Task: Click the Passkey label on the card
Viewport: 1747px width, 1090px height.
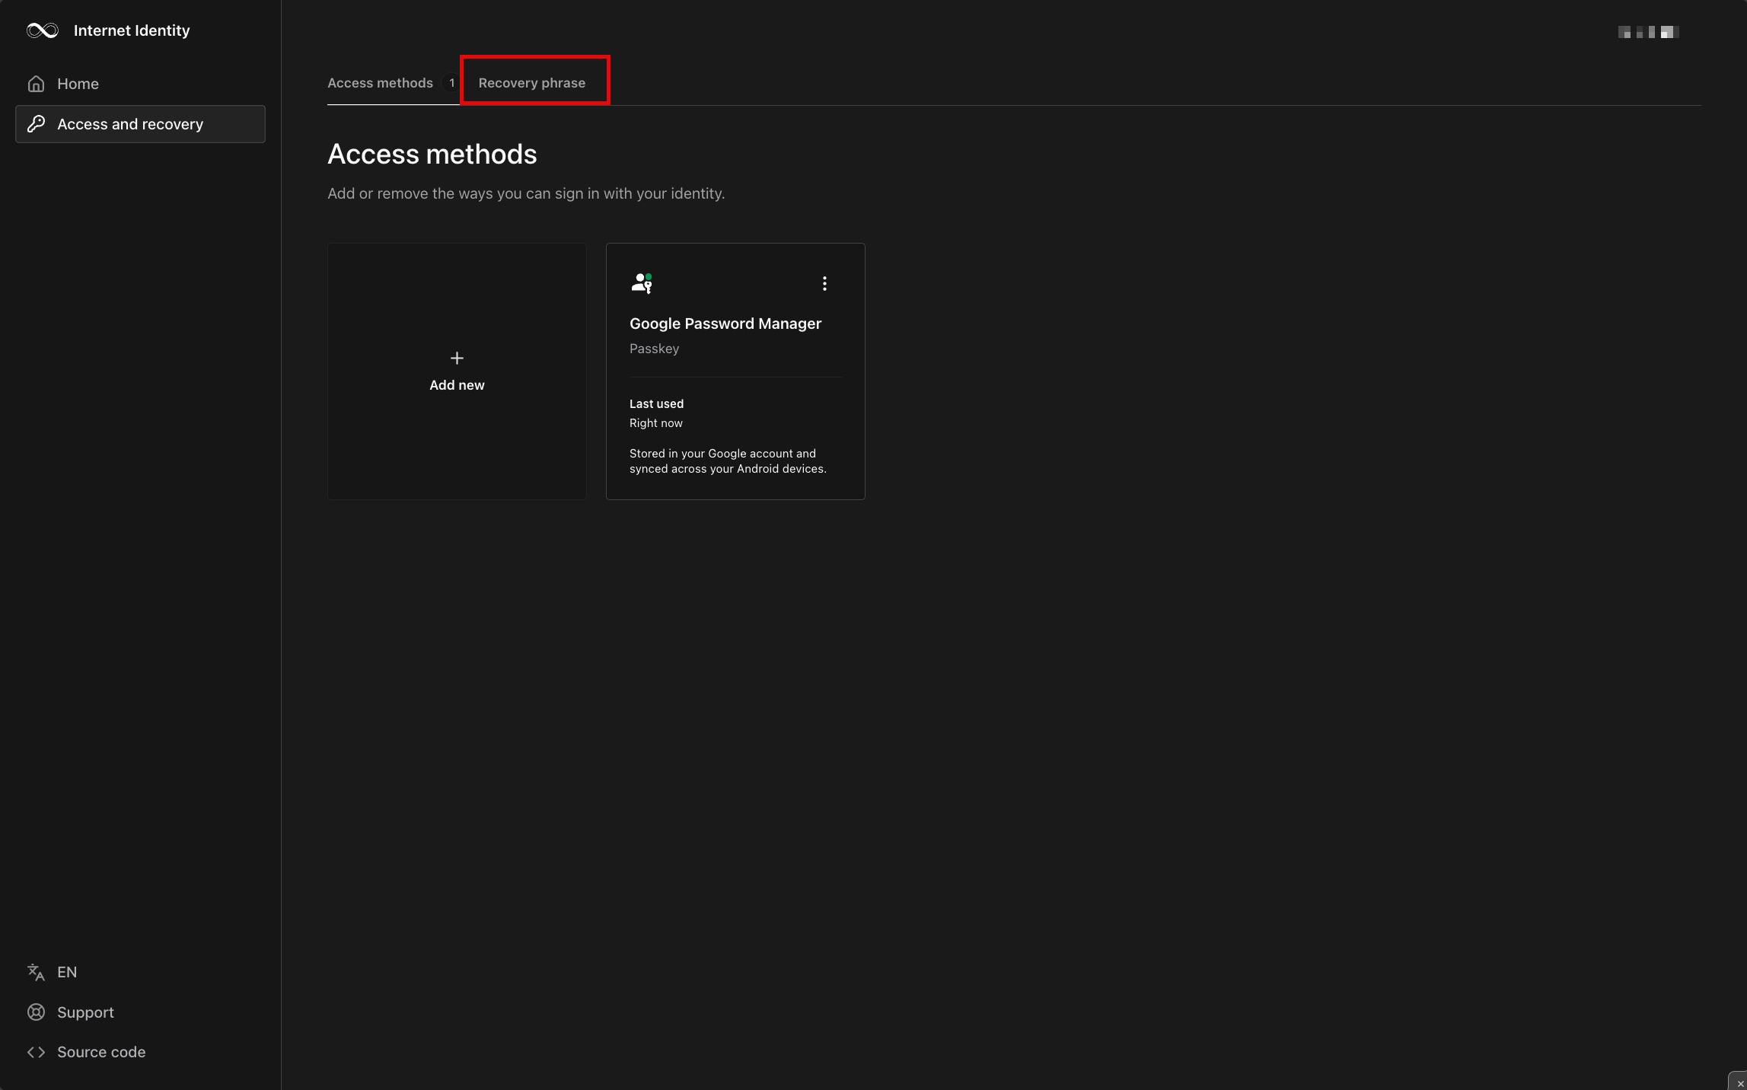Action: point(654,349)
